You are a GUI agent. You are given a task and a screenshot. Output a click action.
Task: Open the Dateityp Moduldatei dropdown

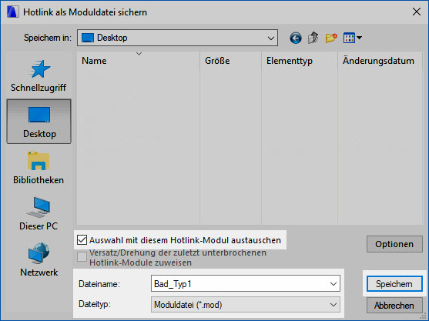coord(246,305)
